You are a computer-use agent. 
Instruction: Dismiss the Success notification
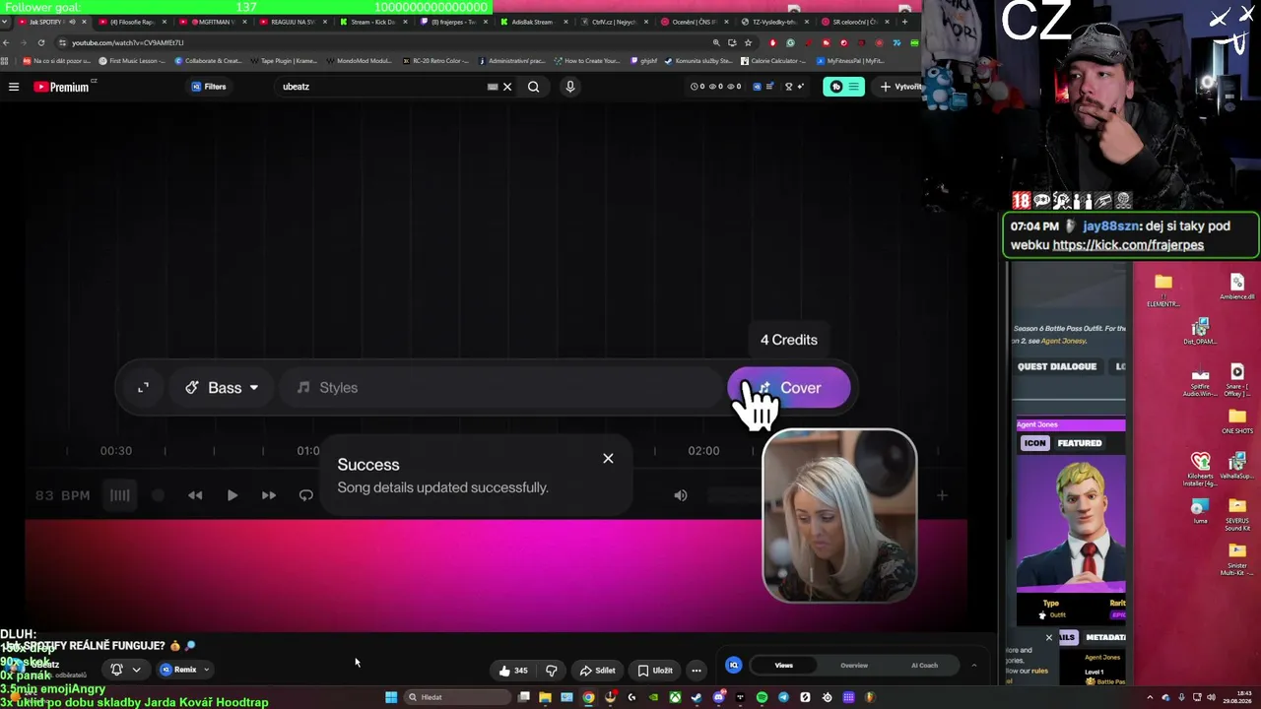point(608,458)
